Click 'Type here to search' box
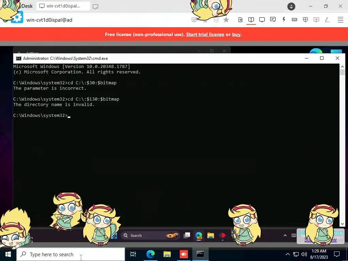The image size is (348, 261). [71, 254]
